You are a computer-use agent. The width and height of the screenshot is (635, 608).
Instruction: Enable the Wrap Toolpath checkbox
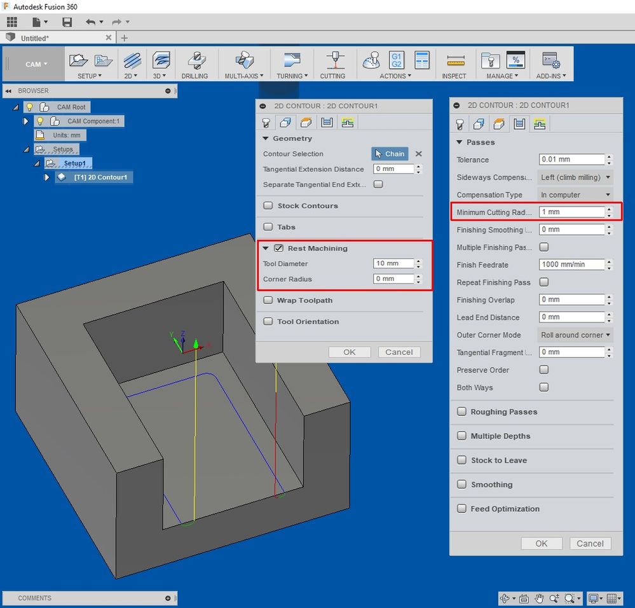pyautogui.click(x=268, y=300)
